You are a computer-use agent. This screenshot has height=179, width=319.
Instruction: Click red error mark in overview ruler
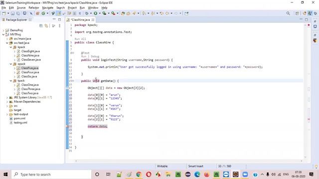click(309, 119)
